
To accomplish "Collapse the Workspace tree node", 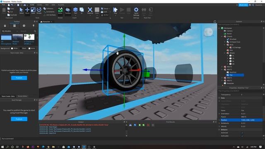I will coord(219,28).
